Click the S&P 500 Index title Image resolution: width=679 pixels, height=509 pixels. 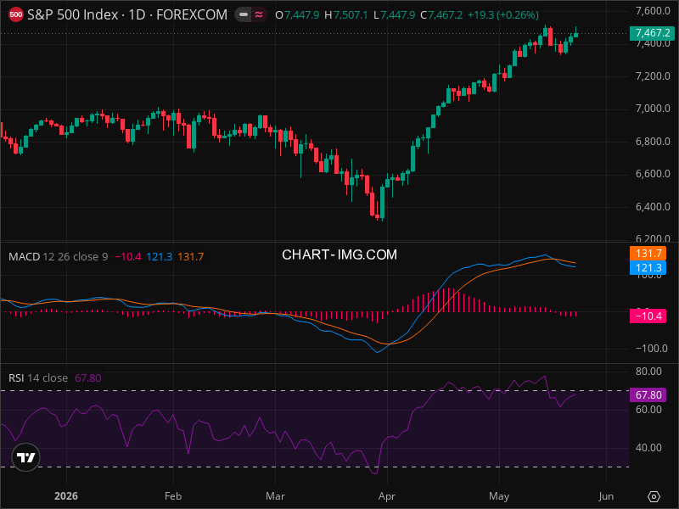(x=73, y=14)
